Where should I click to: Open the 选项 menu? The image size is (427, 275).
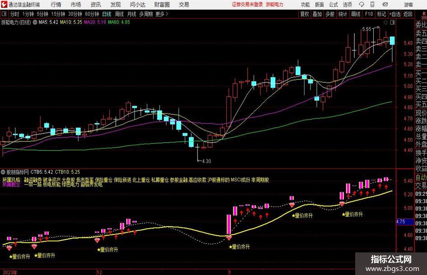[x=347, y=5]
